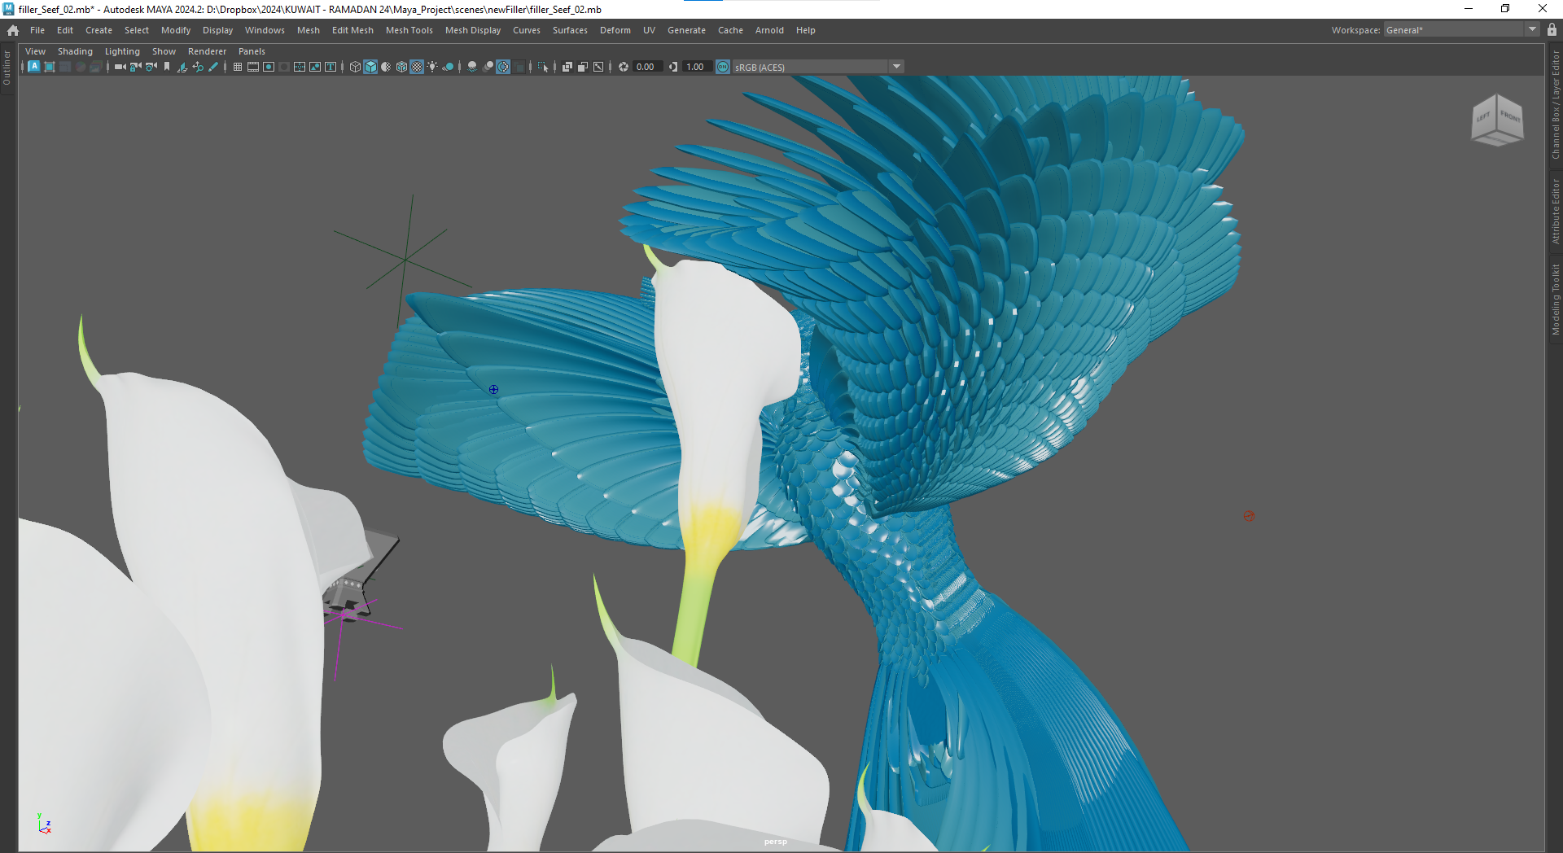Edit the Exposure value 0.00
Viewport: 1563px width, 853px height.
[x=647, y=67]
